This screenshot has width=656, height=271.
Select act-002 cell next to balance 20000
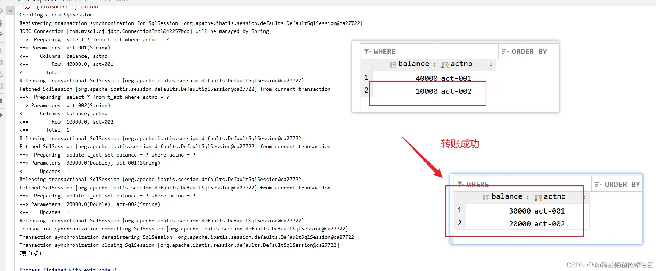561,223
